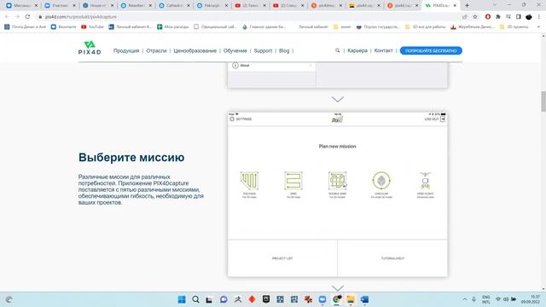Reload the page with the refresh icon
Viewport: 546px width, 307px height.
pos(27,17)
